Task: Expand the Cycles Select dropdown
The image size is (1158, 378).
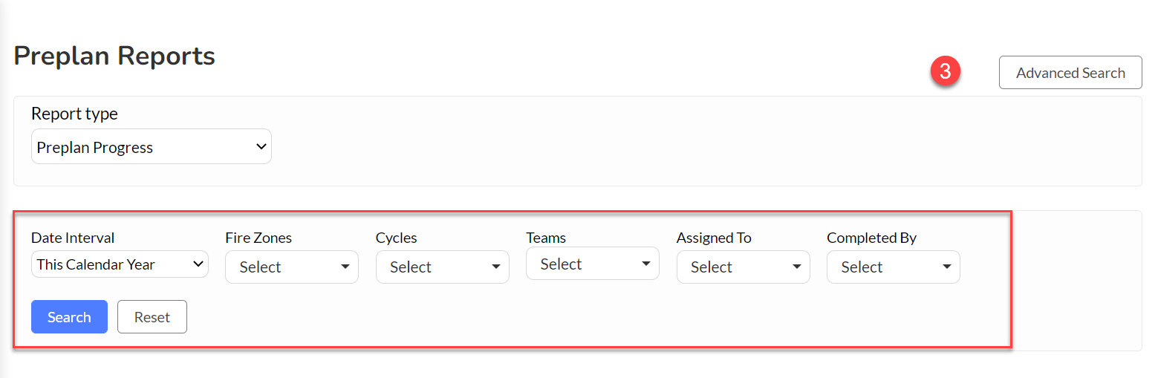Action: 443,267
